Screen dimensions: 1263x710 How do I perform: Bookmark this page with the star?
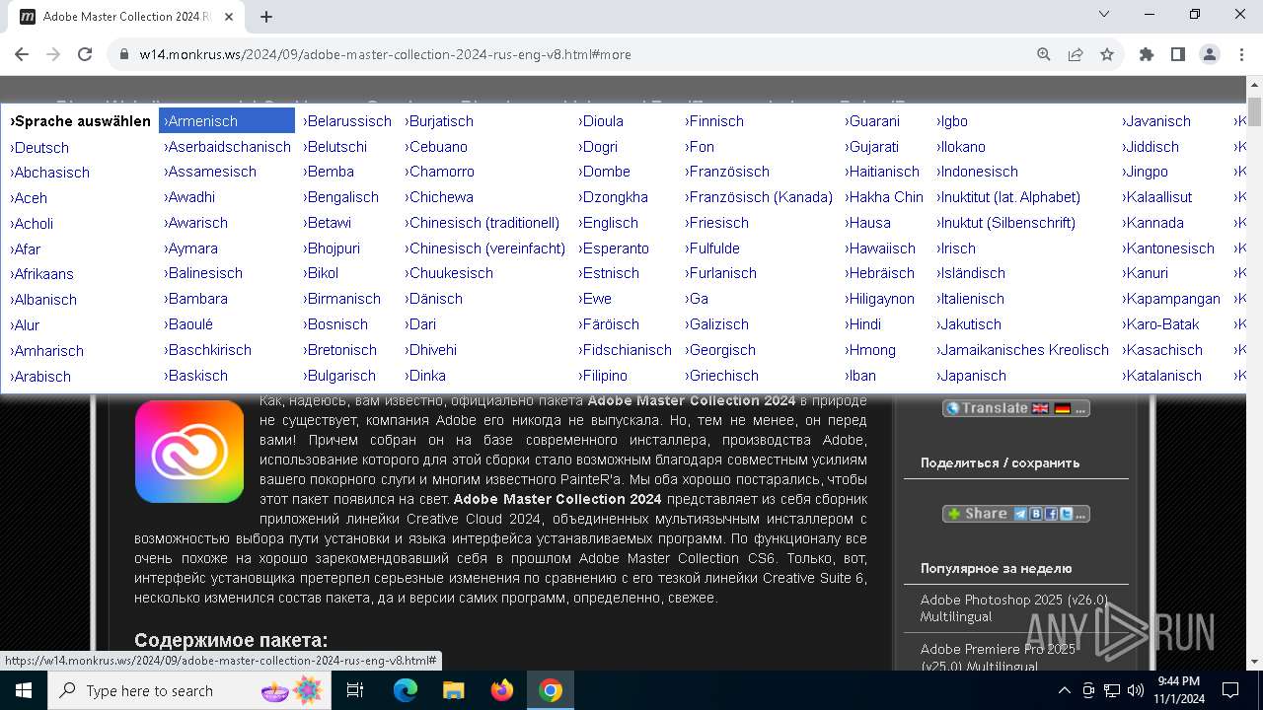click(x=1107, y=55)
